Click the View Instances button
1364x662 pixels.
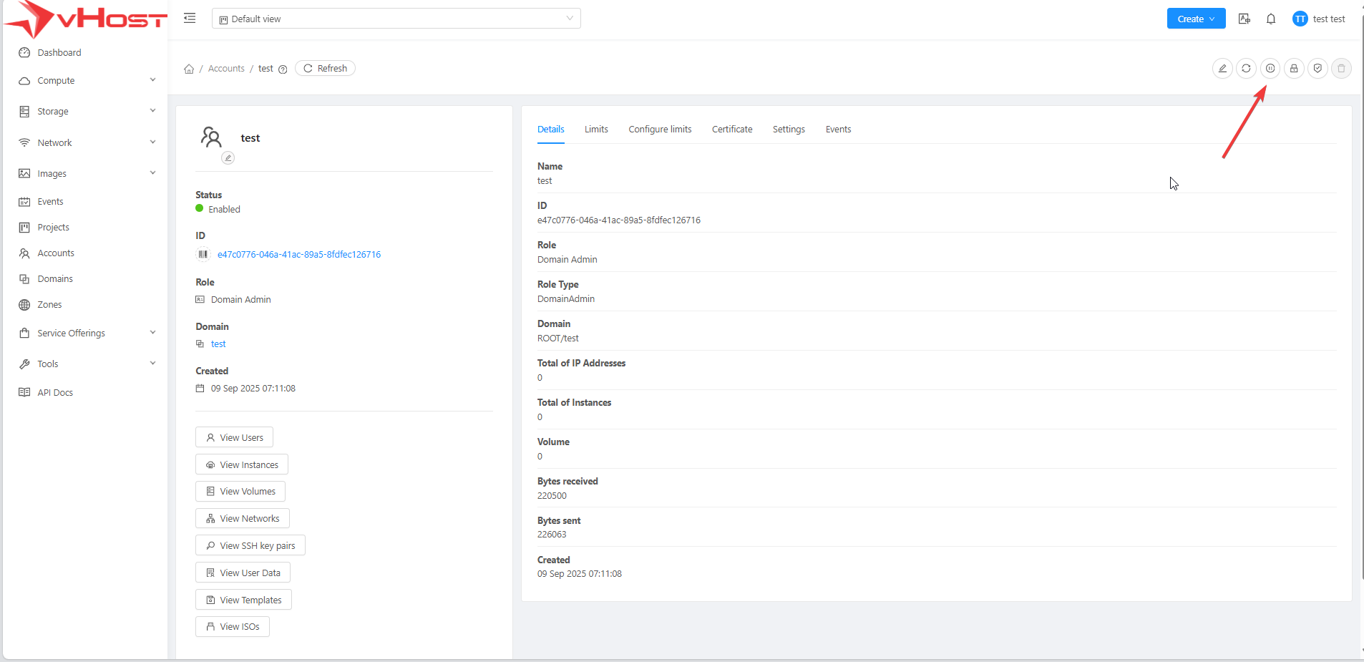coord(242,464)
